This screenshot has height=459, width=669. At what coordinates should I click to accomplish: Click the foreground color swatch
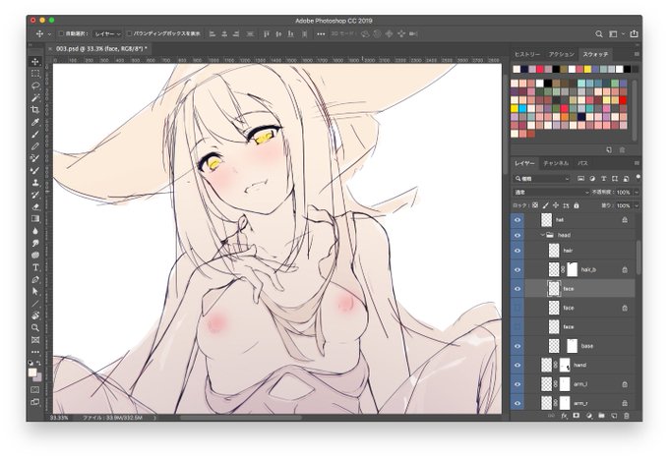click(x=32, y=373)
